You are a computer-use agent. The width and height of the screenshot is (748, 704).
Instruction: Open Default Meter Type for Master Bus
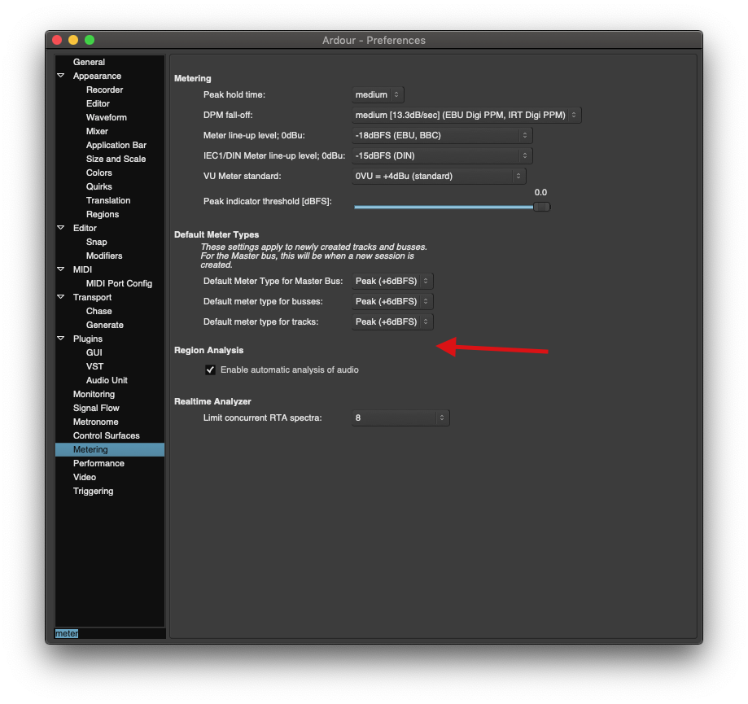(392, 281)
